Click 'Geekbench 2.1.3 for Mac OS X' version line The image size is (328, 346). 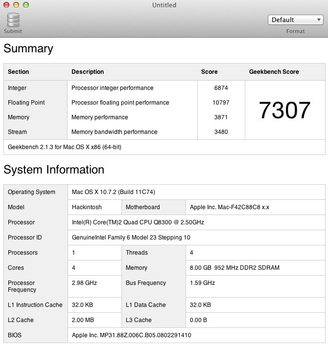point(65,147)
